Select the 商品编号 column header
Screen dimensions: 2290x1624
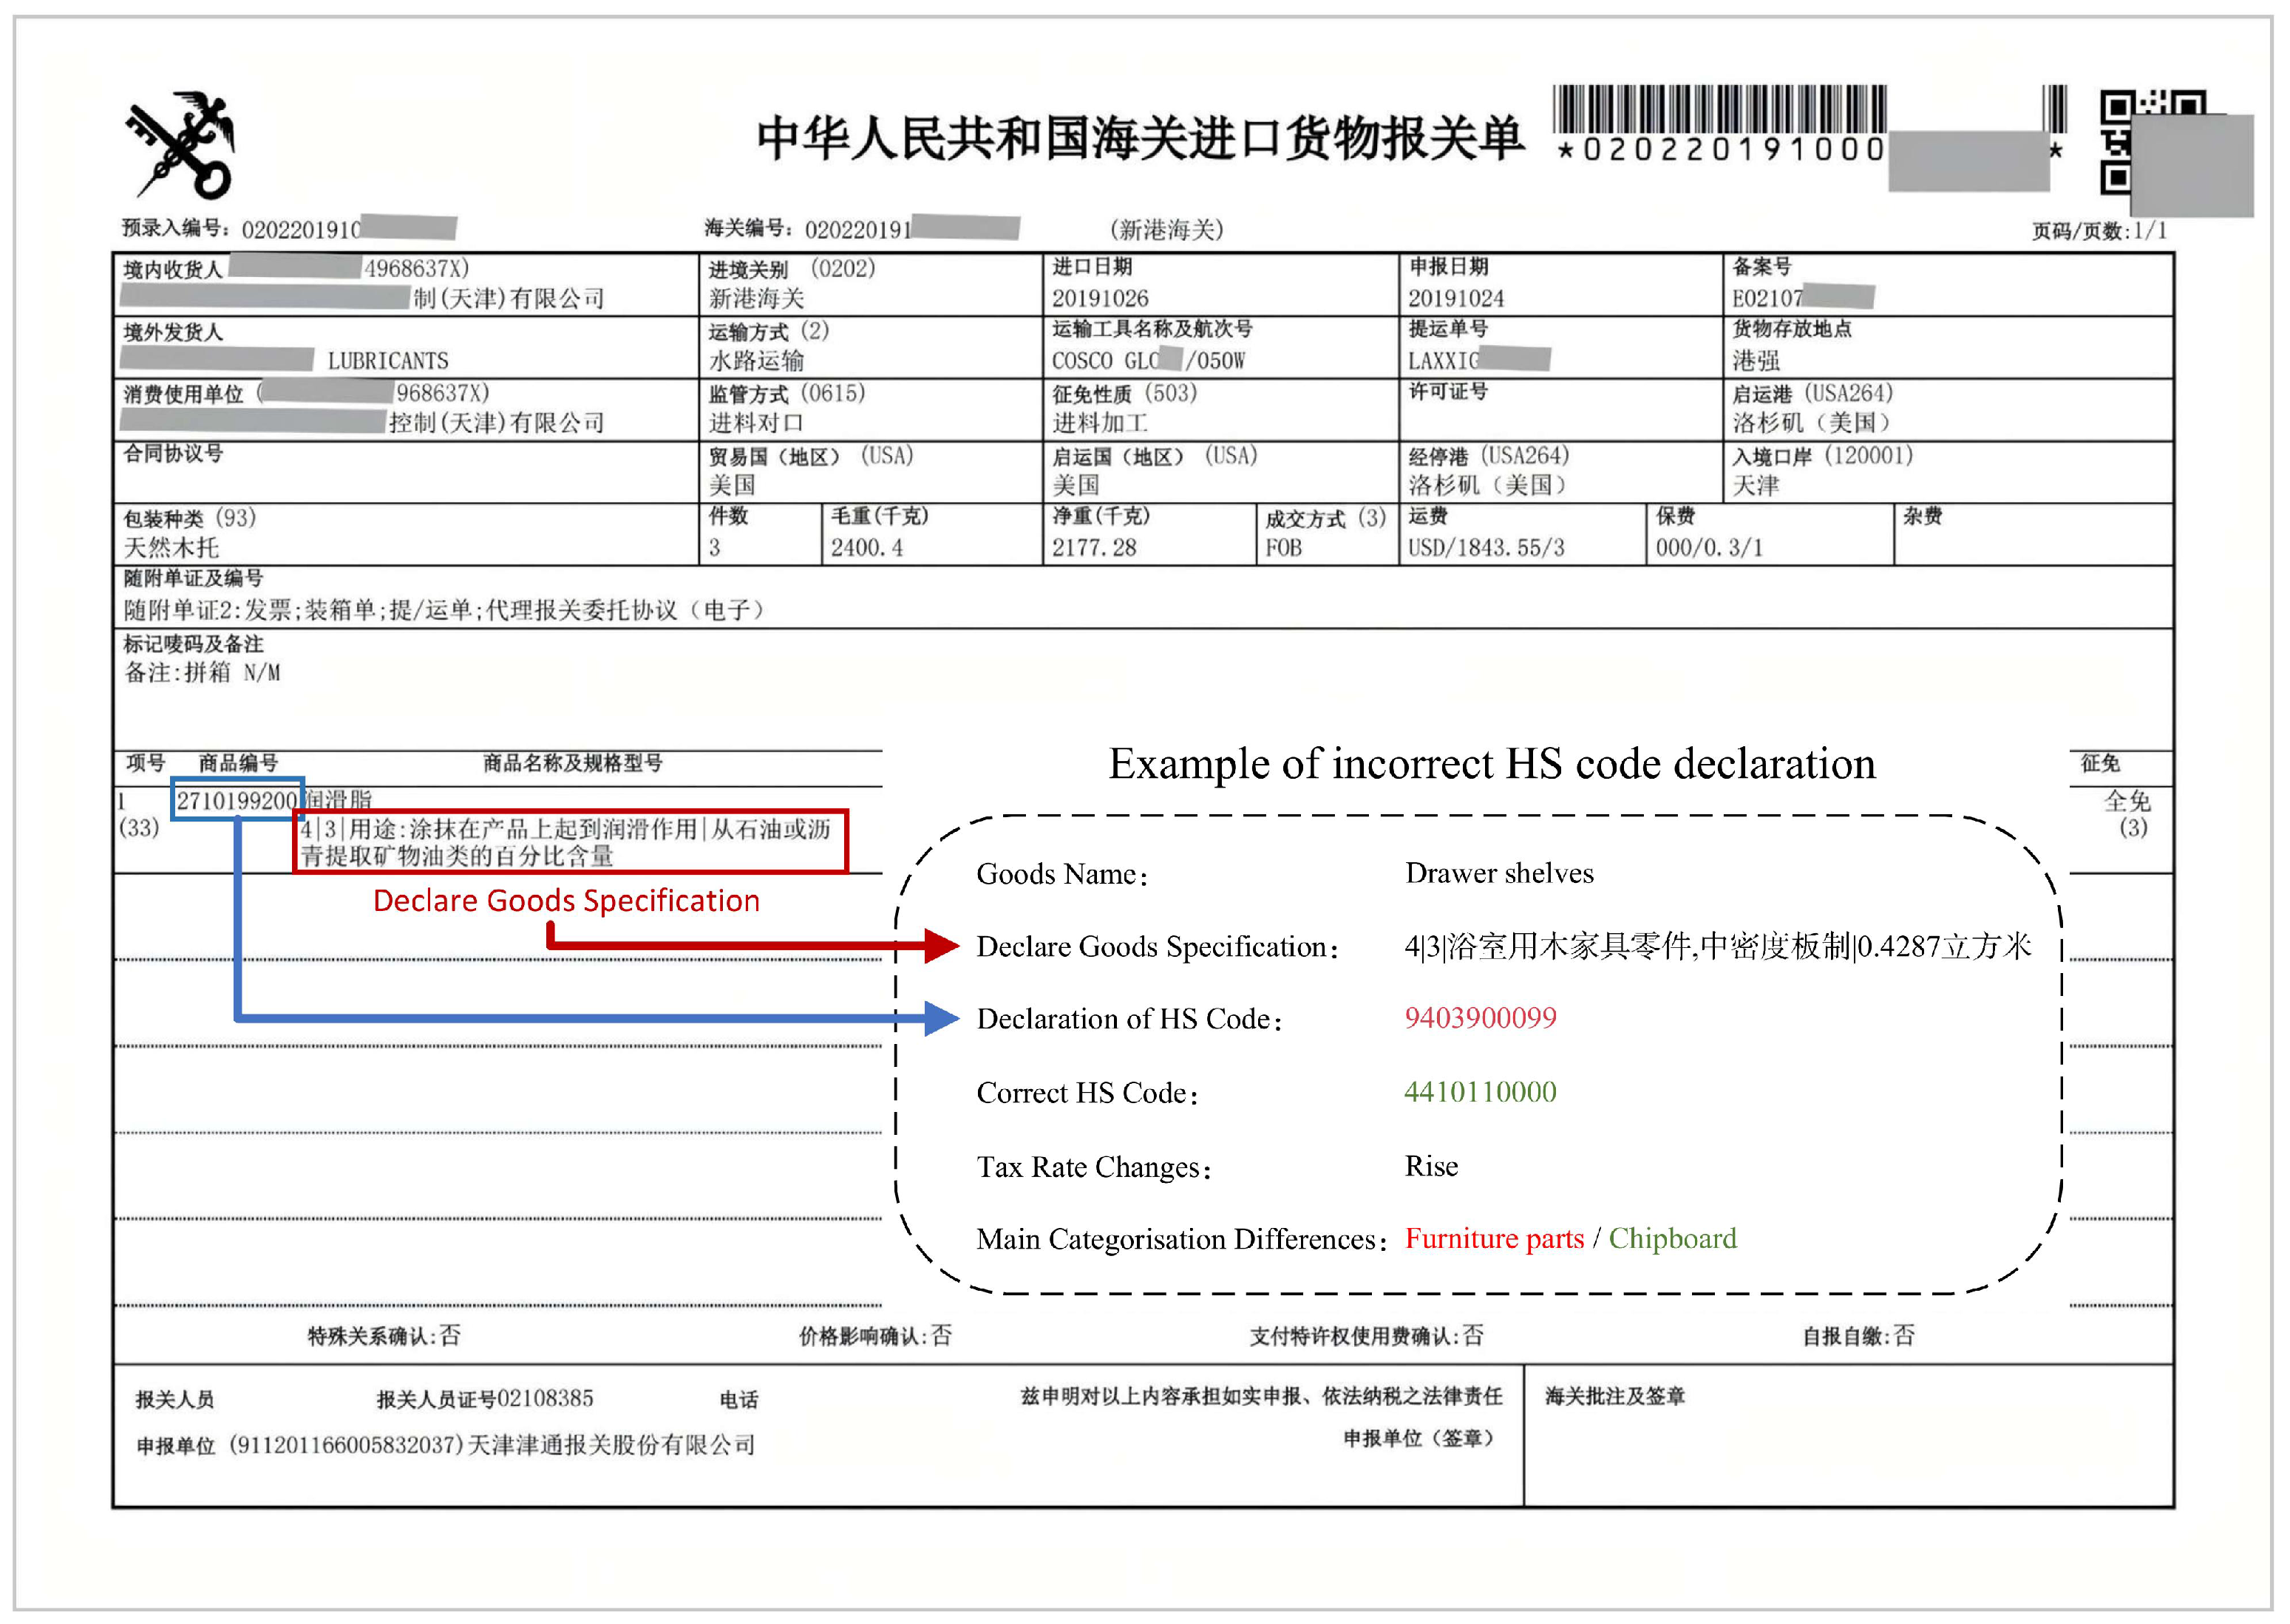click(240, 763)
